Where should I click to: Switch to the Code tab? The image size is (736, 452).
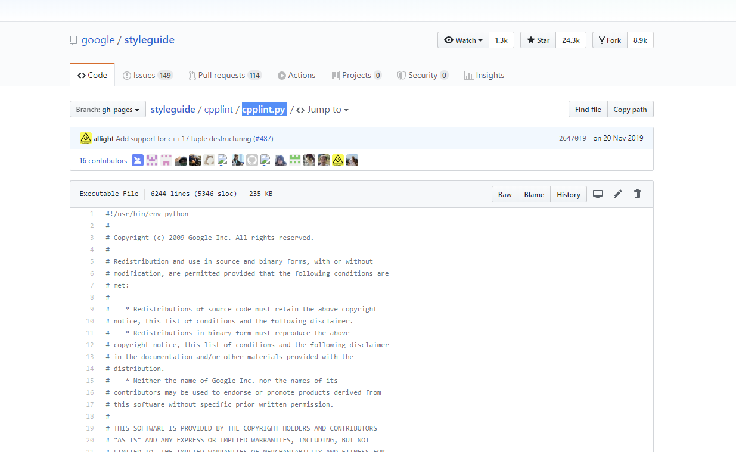pyautogui.click(x=92, y=75)
